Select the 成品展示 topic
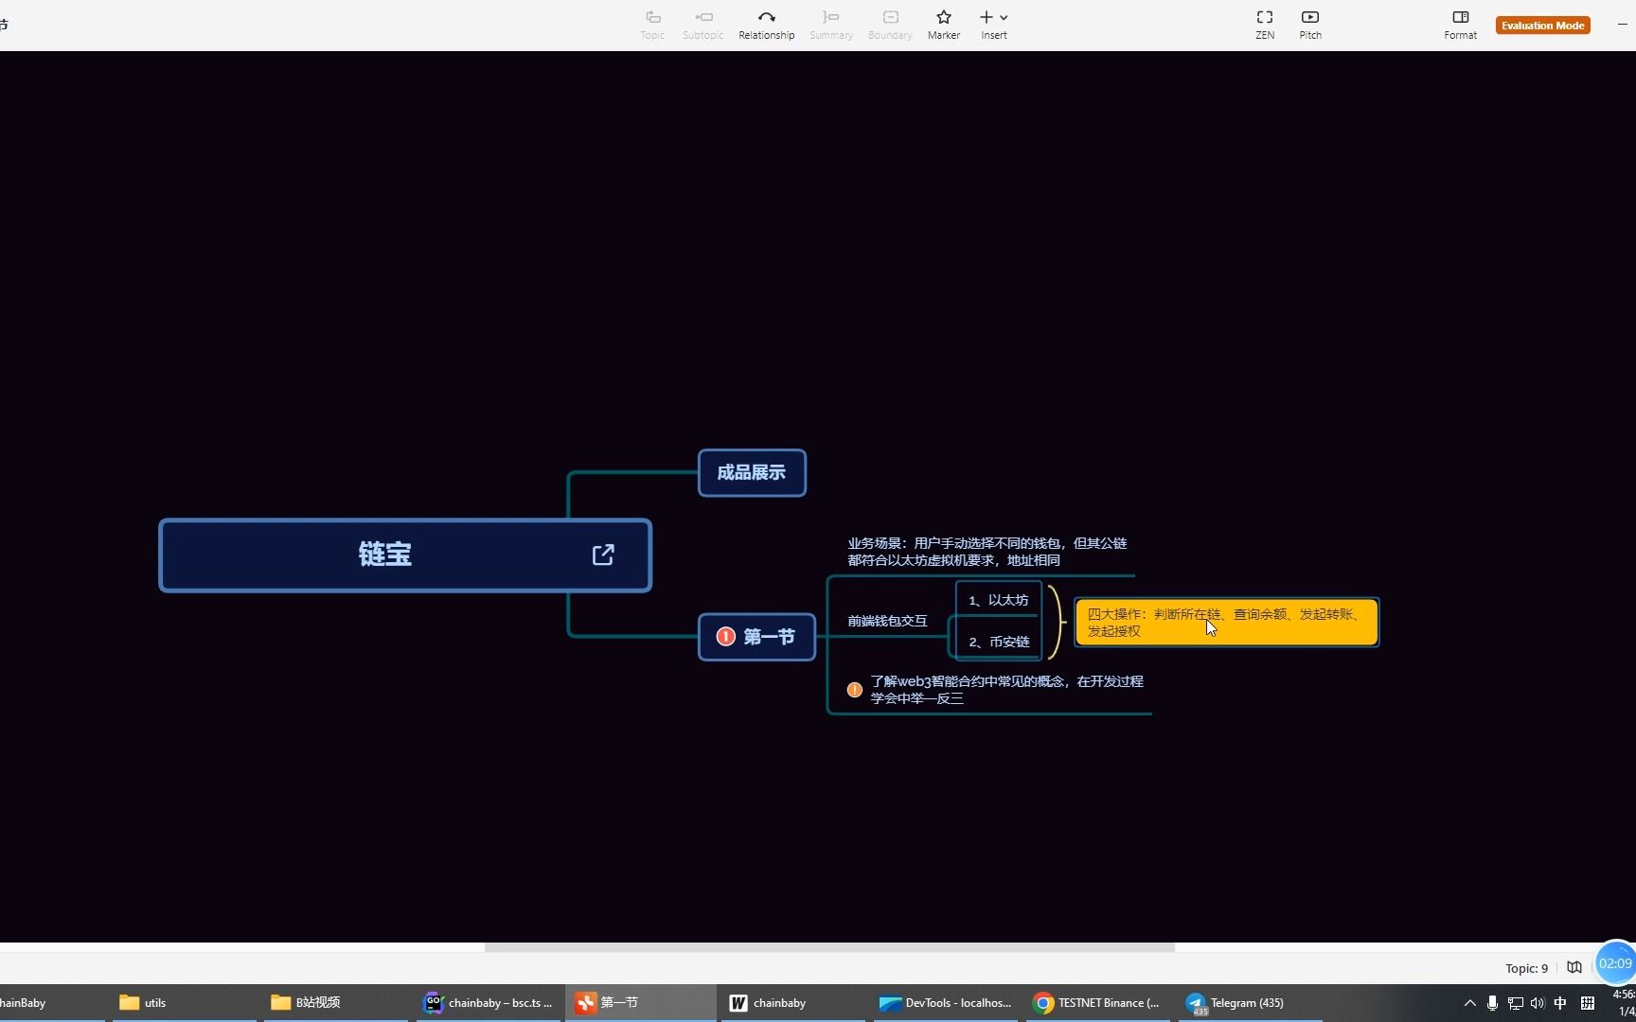Screen dimensions: 1636x1022 click(752, 472)
